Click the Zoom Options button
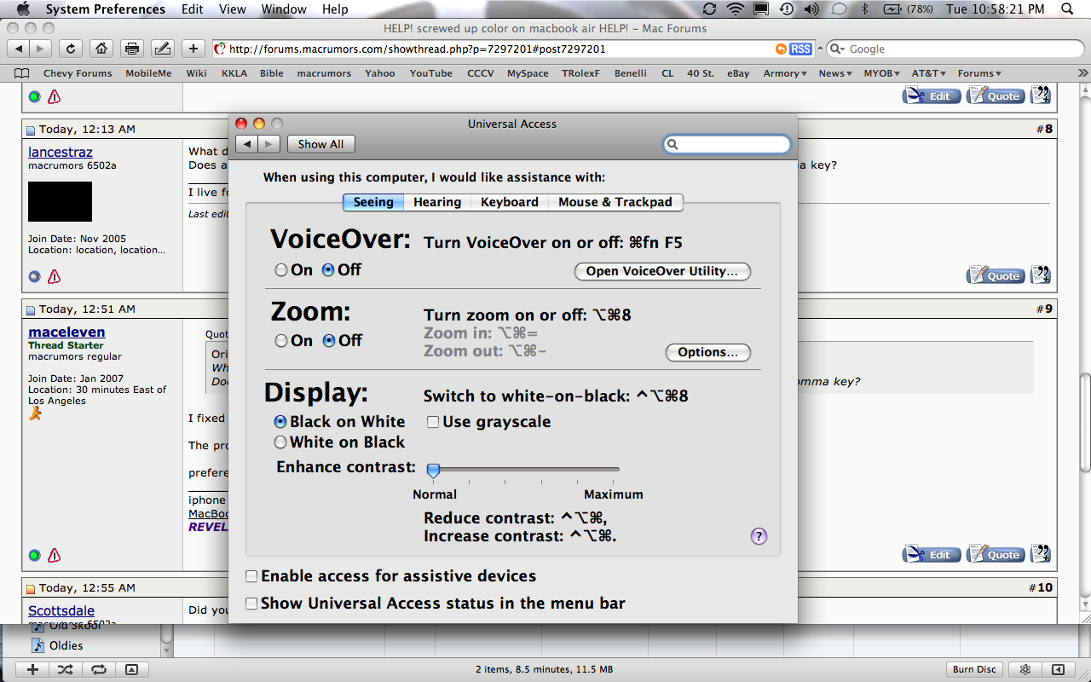The image size is (1091, 682). pyautogui.click(x=707, y=352)
